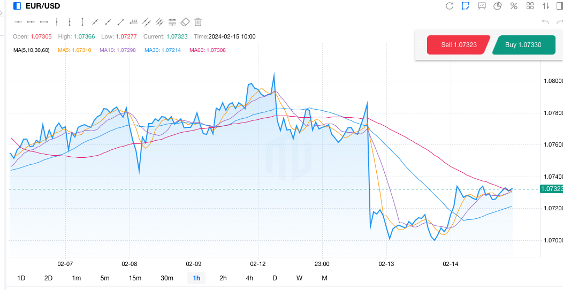This screenshot has height=290, width=563.
Task: Switch to the 4h timeframe
Action: (x=249, y=278)
